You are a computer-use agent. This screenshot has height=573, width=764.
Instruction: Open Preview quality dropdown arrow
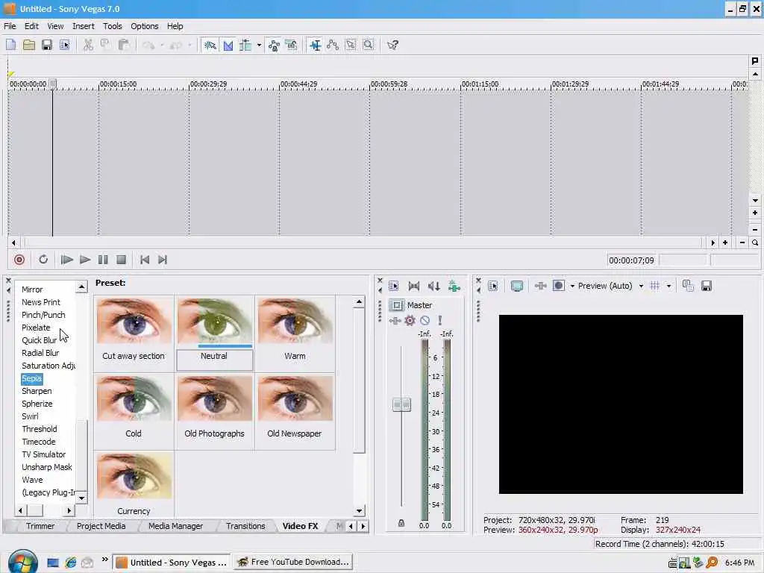click(641, 286)
